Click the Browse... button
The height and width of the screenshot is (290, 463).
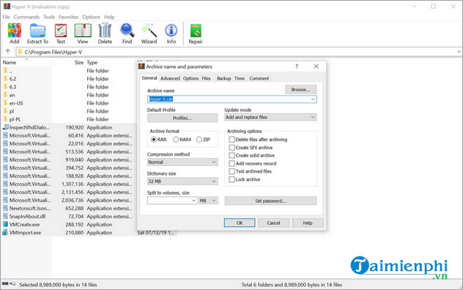click(300, 90)
